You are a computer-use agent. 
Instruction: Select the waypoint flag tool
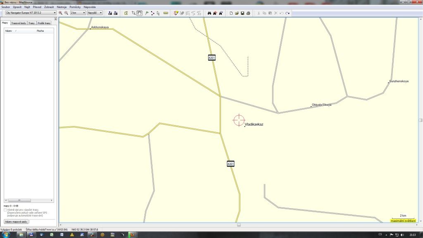pyautogui.click(x=147, y=13)
